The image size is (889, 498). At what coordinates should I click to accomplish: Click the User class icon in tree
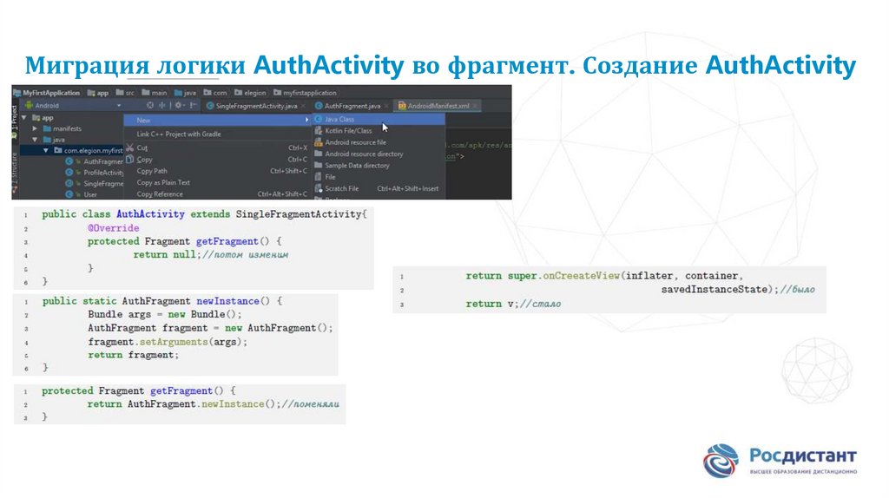[x=69, y=194]
